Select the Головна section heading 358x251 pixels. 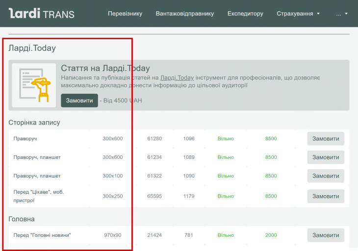(22, 219)
